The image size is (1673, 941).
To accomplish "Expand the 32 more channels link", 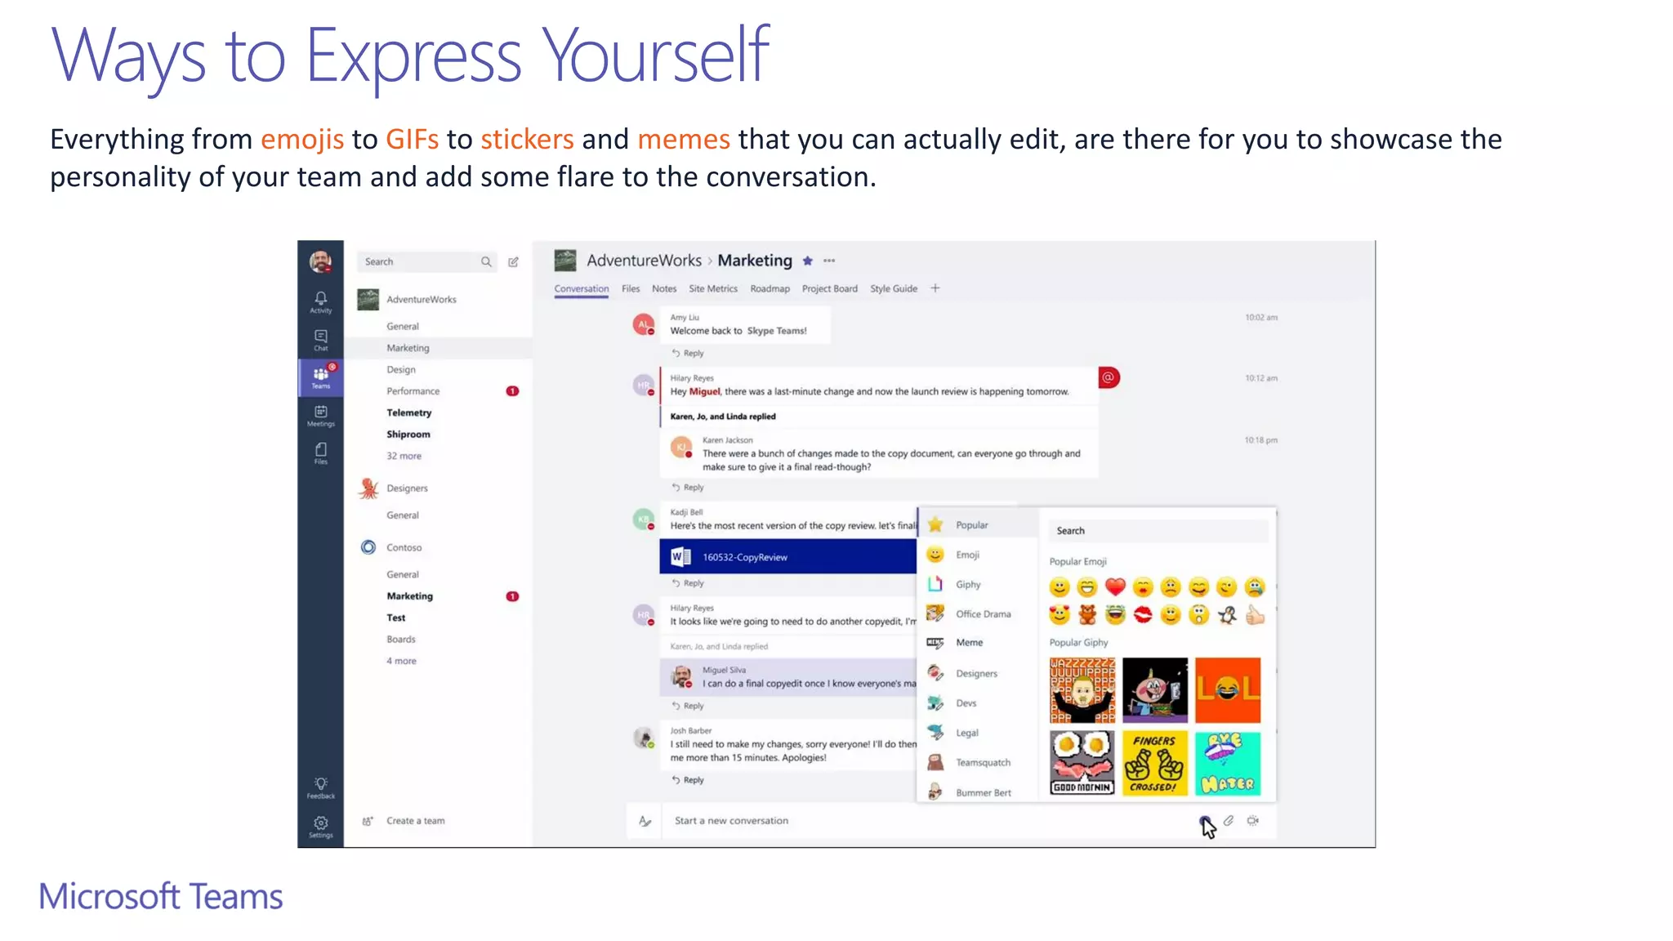I will click(404, 456).
